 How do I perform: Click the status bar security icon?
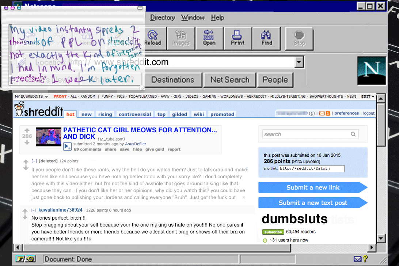[25, 259]
